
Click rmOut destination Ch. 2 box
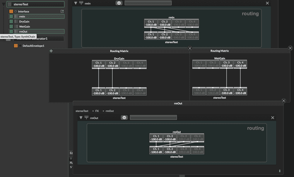pos(170,150)
